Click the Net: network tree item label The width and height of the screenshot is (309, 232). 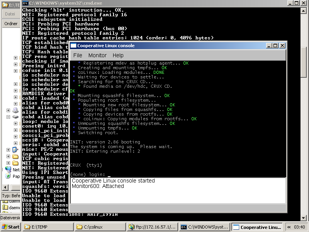pyautogui.click(x=16, y=170)
